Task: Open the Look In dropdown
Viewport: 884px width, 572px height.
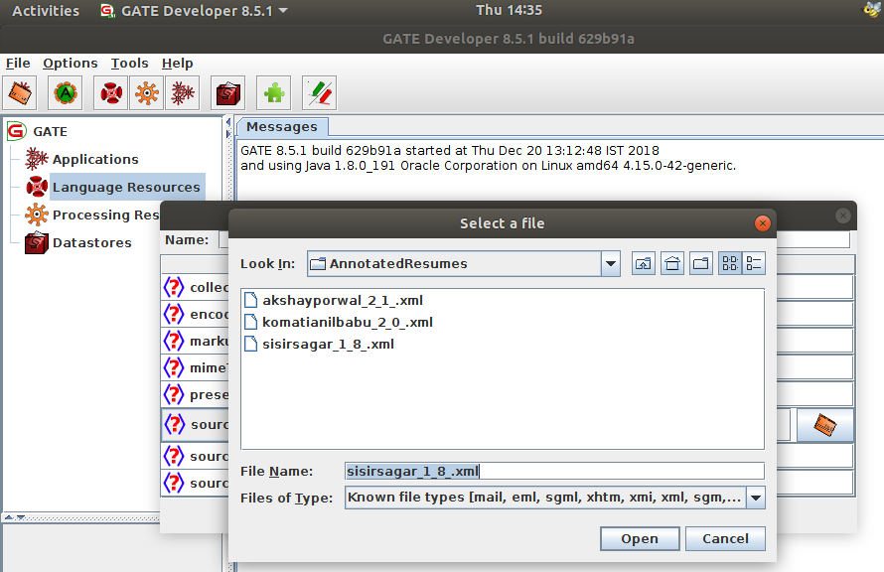Action: pos(609,263)
